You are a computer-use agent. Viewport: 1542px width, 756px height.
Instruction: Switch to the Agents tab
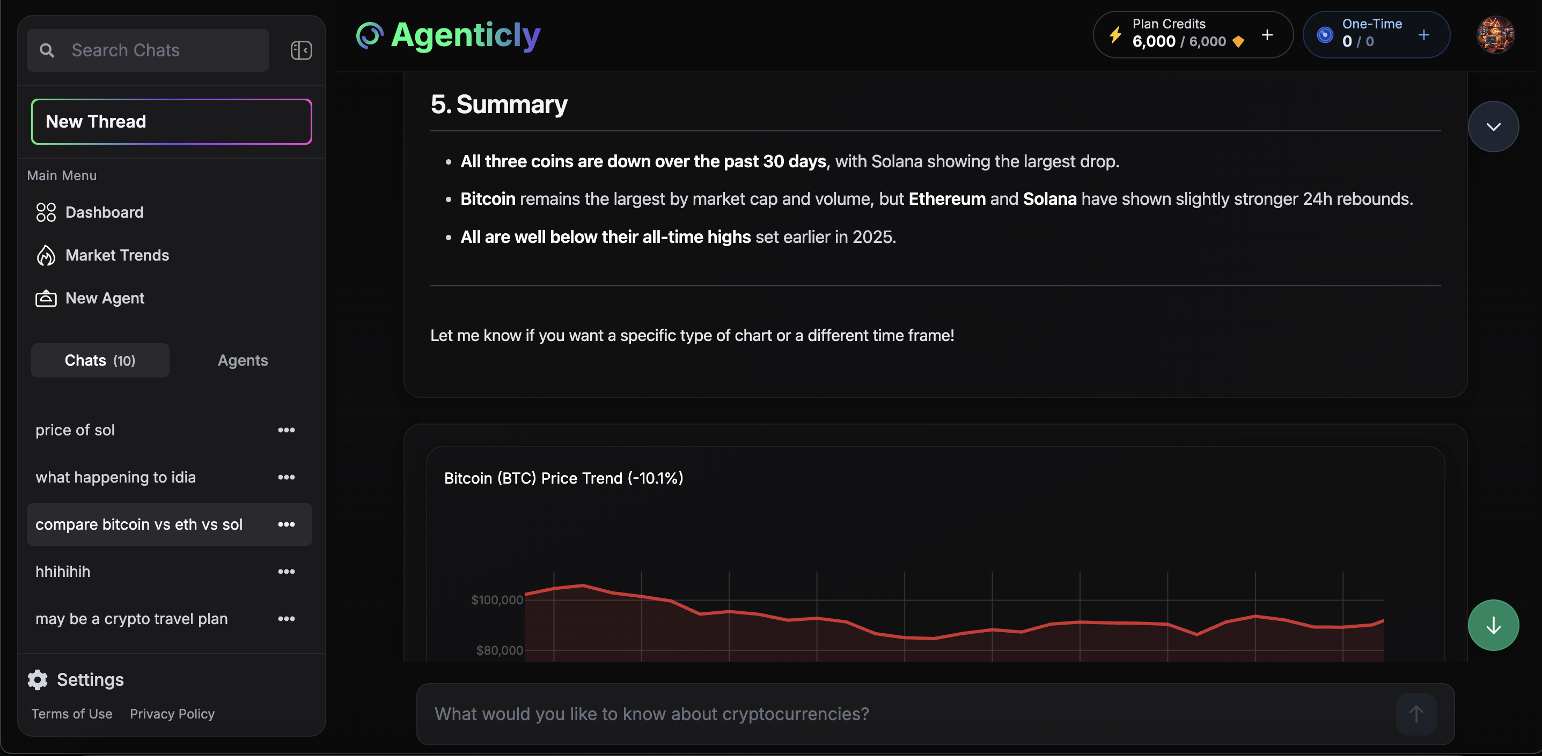coord(243,360)
